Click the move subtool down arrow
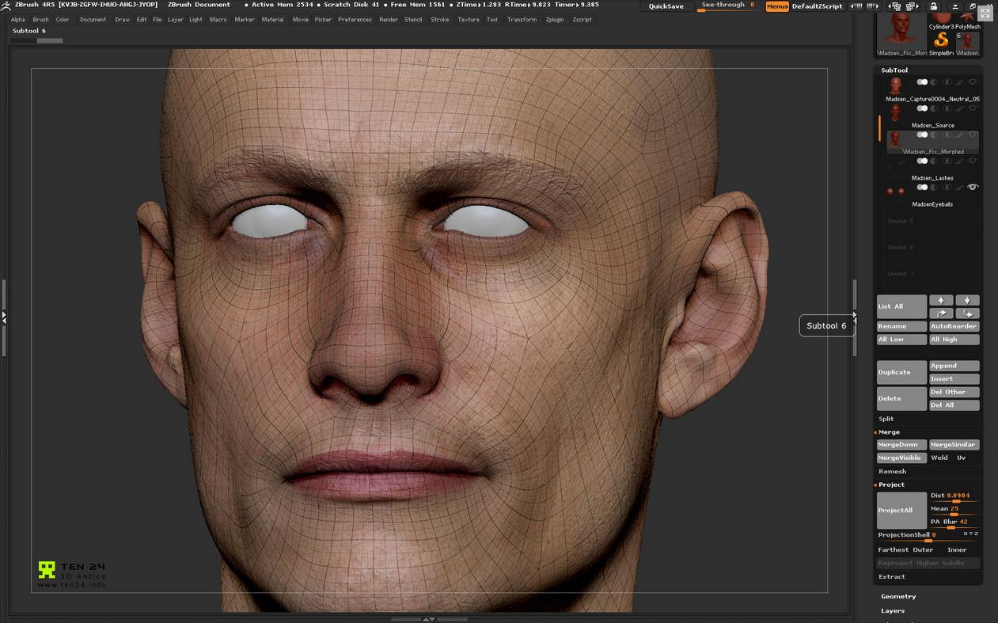The width and height of the screenshot is (998, 623). pos(967,300)
